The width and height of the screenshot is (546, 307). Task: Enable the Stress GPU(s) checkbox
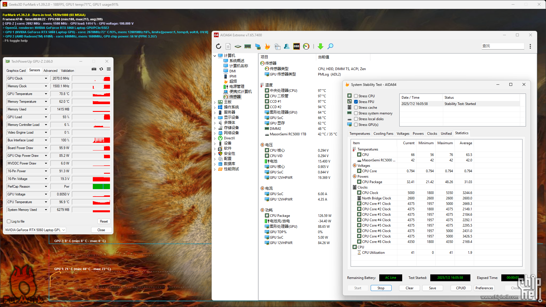tap(356, 125)
